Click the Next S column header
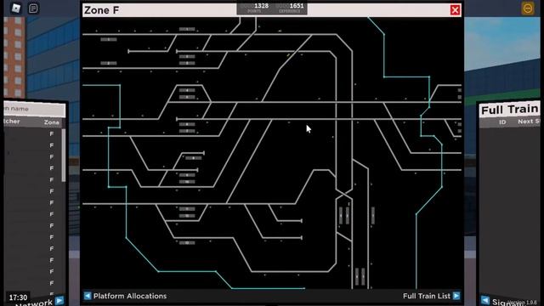This screenshot has width=544, height=306. click(529, 122)
